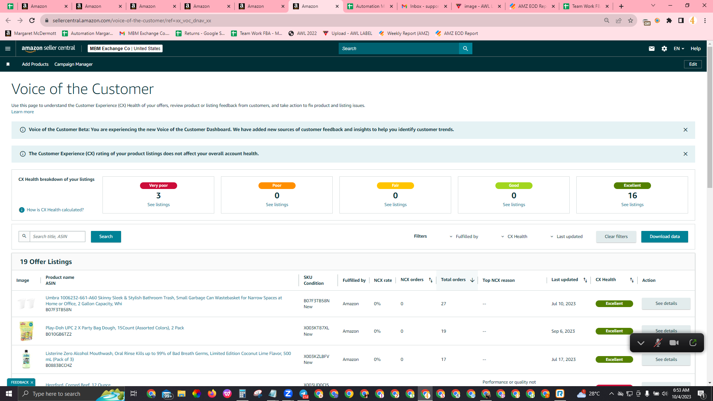Toggle camera in the floating meeting toolbar
This screenshot has height=401, width=713.
674,343
